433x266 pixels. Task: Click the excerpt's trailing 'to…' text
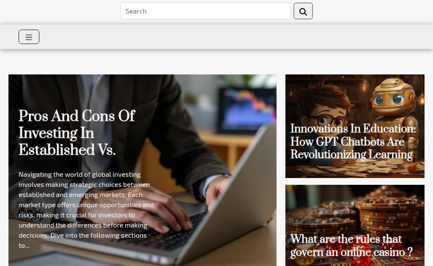24,246
